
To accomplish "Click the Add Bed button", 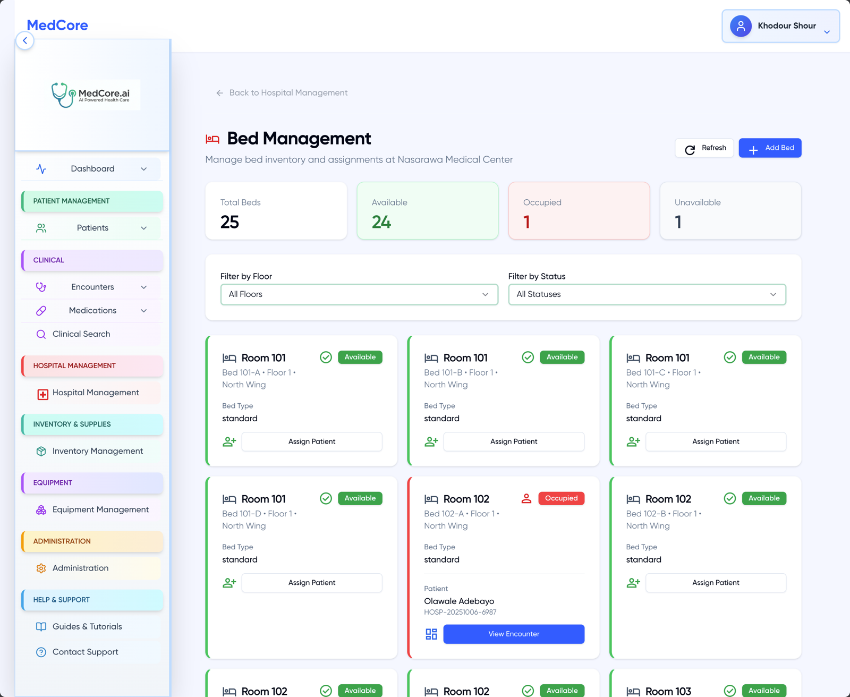I will pos(770,148).
